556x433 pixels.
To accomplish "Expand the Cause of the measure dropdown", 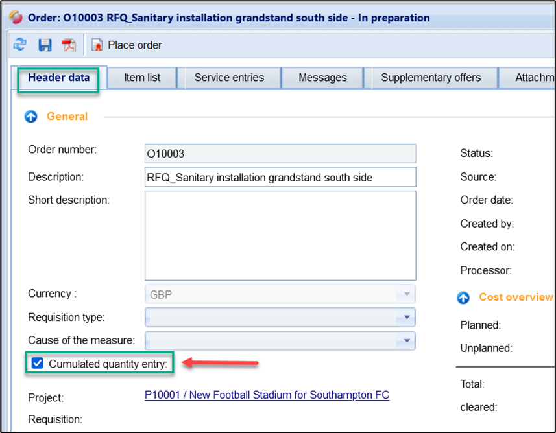I will point(406,340).
